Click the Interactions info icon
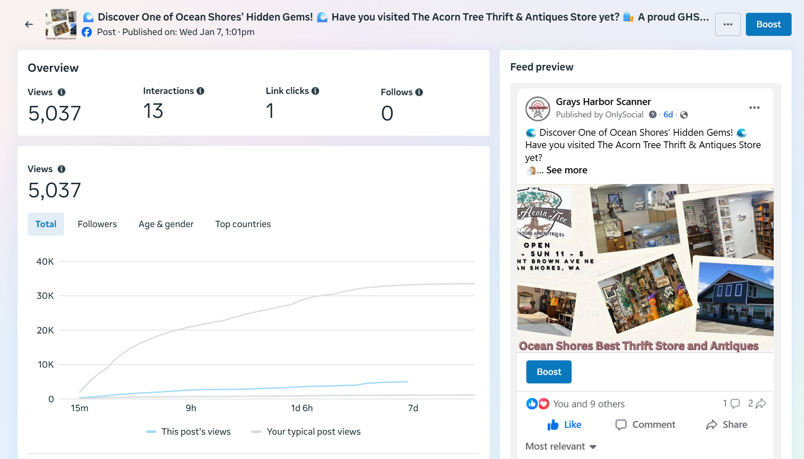Screen dimensions: 804x459 coord(200,91)
